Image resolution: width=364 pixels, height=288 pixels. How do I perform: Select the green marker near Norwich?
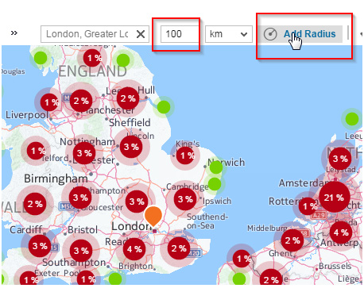point(216,167)
